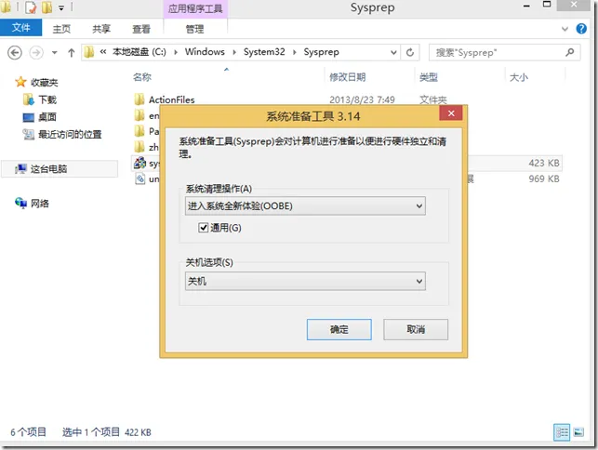Open Explorer help with the question-mark icon
The width and height of the screenshot is (598, 450).
pos(581,29)
